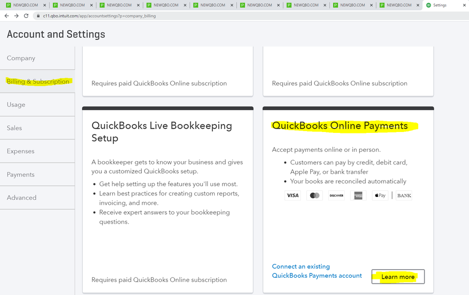
Task: Close the Settings browser tab
Action: click(464, 5)
